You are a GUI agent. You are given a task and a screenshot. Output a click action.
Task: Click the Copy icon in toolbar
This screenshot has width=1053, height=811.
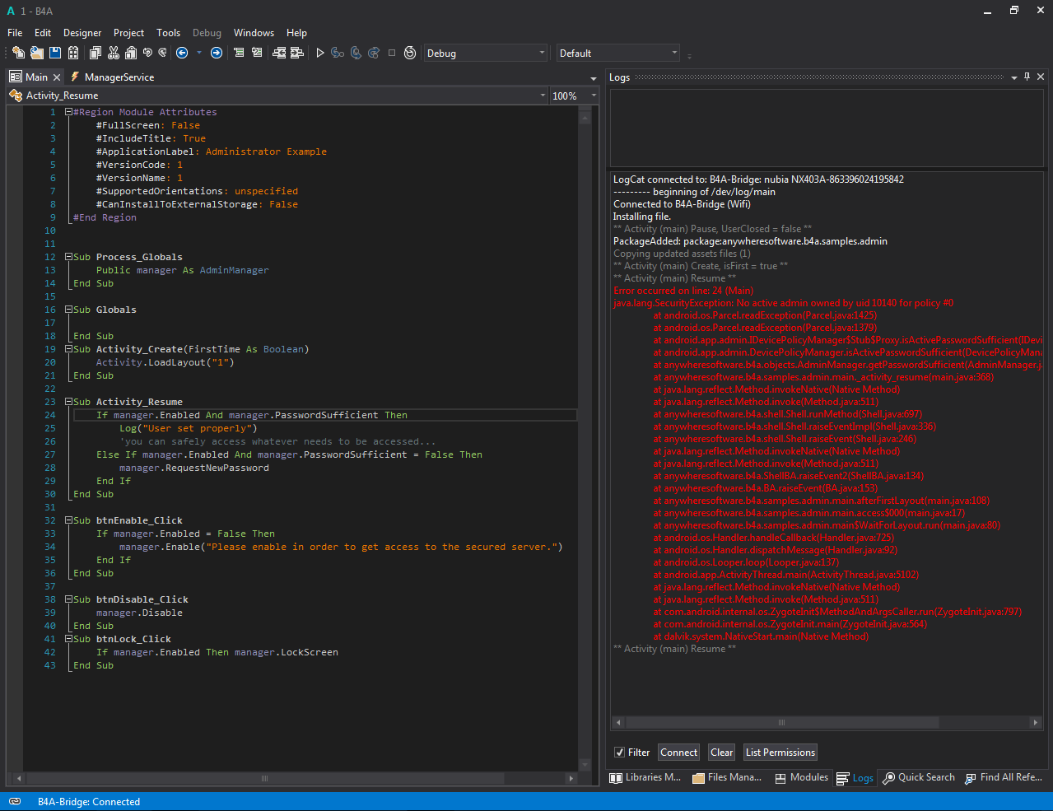(x=96, y=53)
